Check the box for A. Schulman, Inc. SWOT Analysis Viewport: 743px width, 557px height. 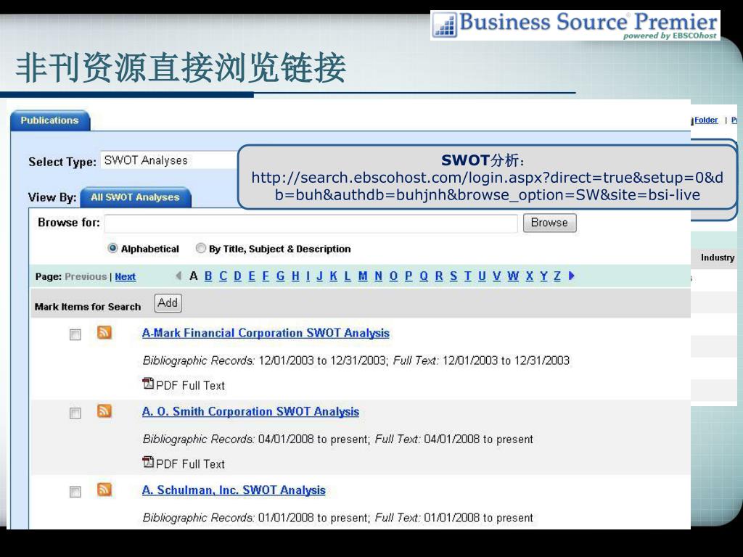point(75,492)
